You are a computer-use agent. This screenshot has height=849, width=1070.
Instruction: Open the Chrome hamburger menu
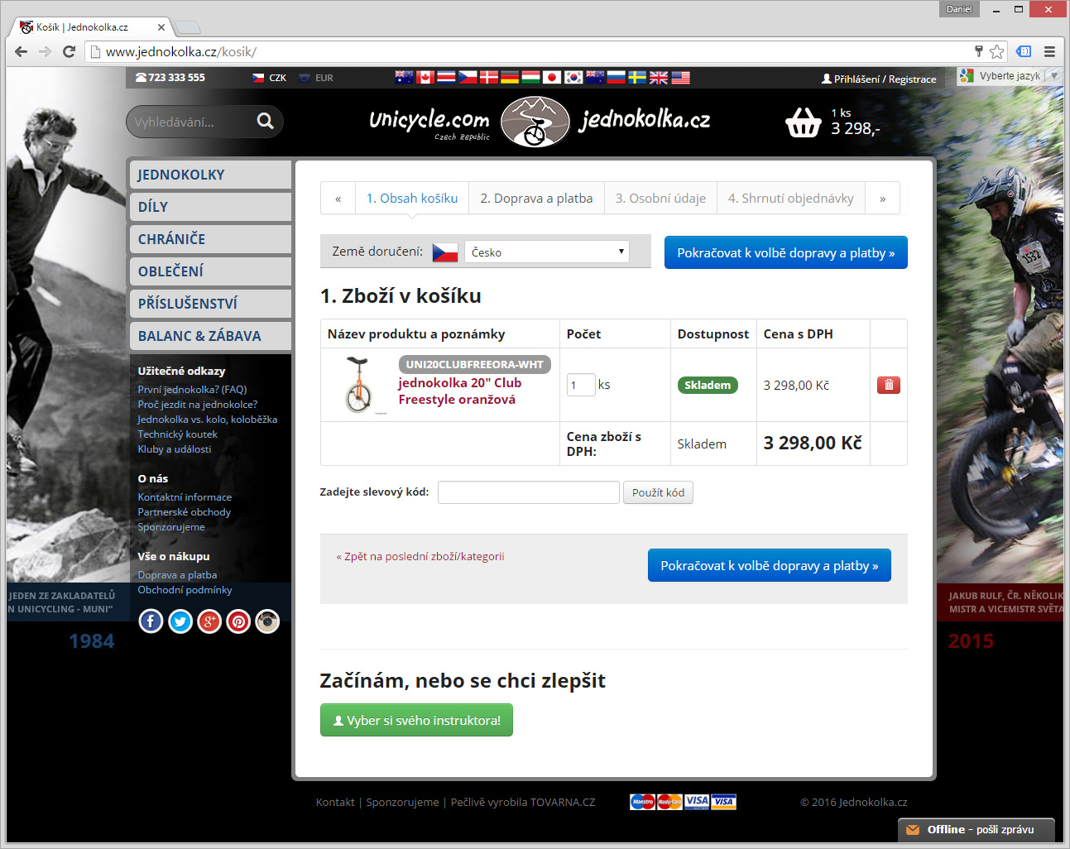1049,51
